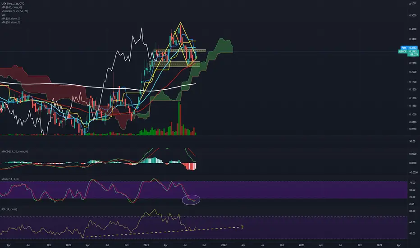Viewport: 420px width, 248px height.
Task: Click the 2020 label on time axis
Action: [68, 245]
